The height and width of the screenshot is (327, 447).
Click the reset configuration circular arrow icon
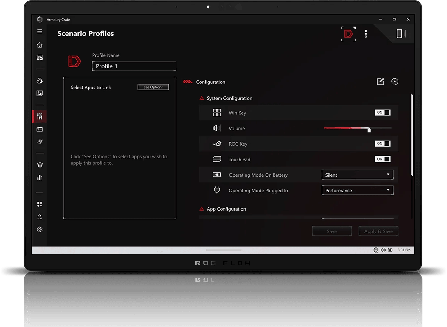[395, 81]
